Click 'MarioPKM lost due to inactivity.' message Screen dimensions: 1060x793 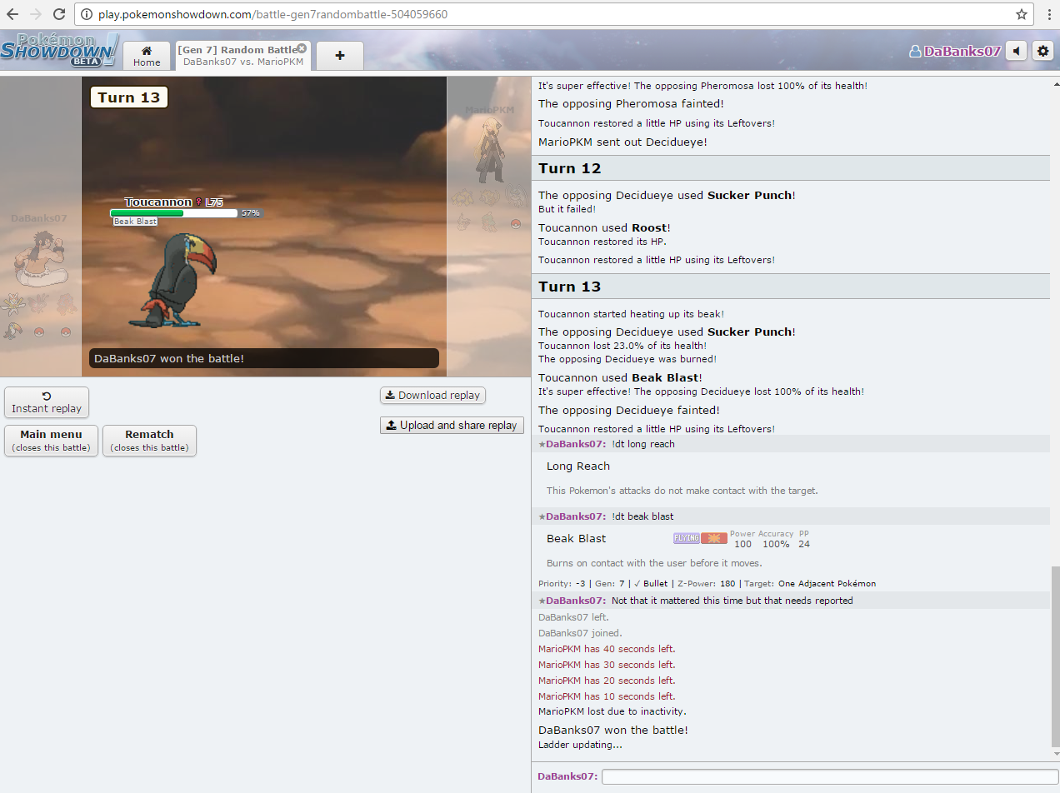click(x=612, y=712)
